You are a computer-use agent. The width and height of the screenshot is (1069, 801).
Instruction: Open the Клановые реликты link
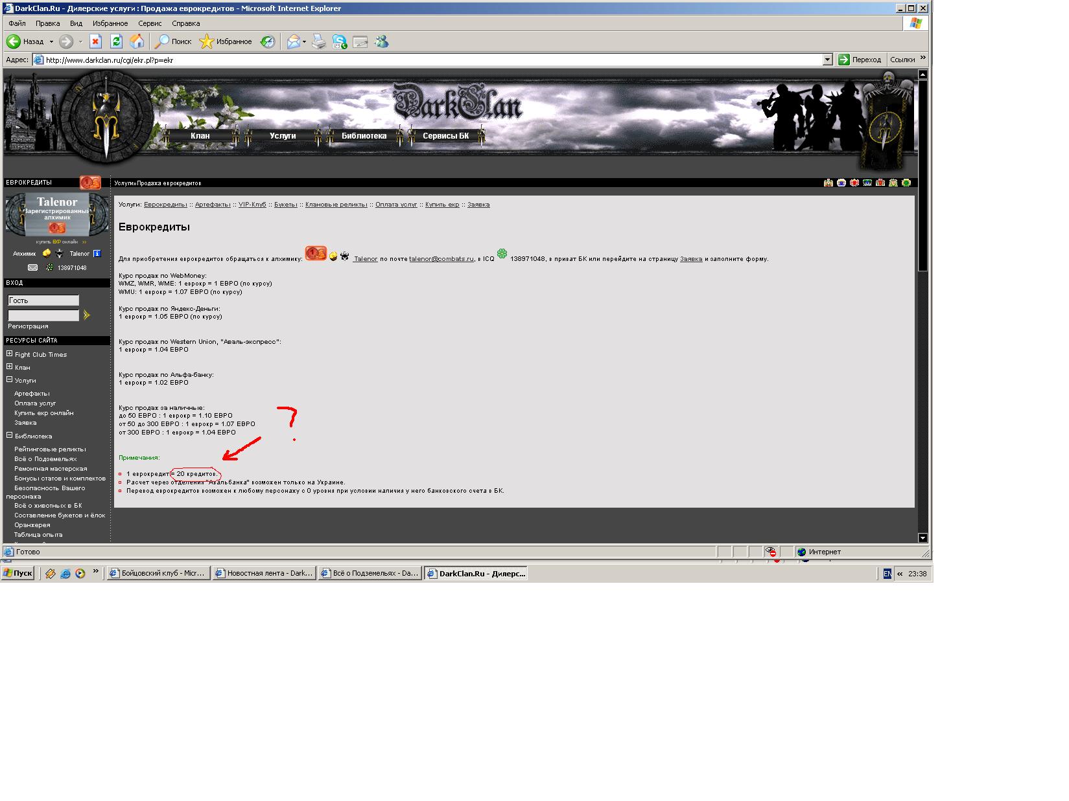(336, 205)
